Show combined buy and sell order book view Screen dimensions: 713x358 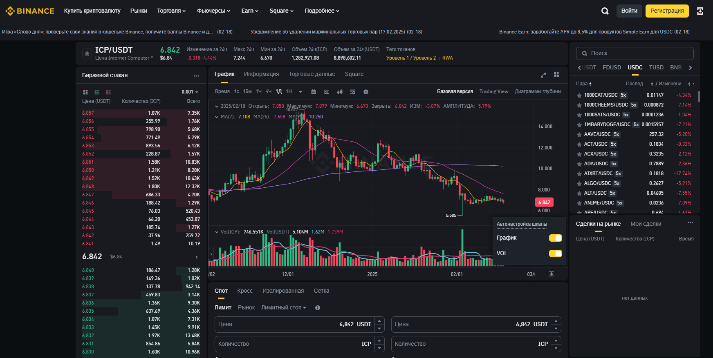click(x=85, y=92)
